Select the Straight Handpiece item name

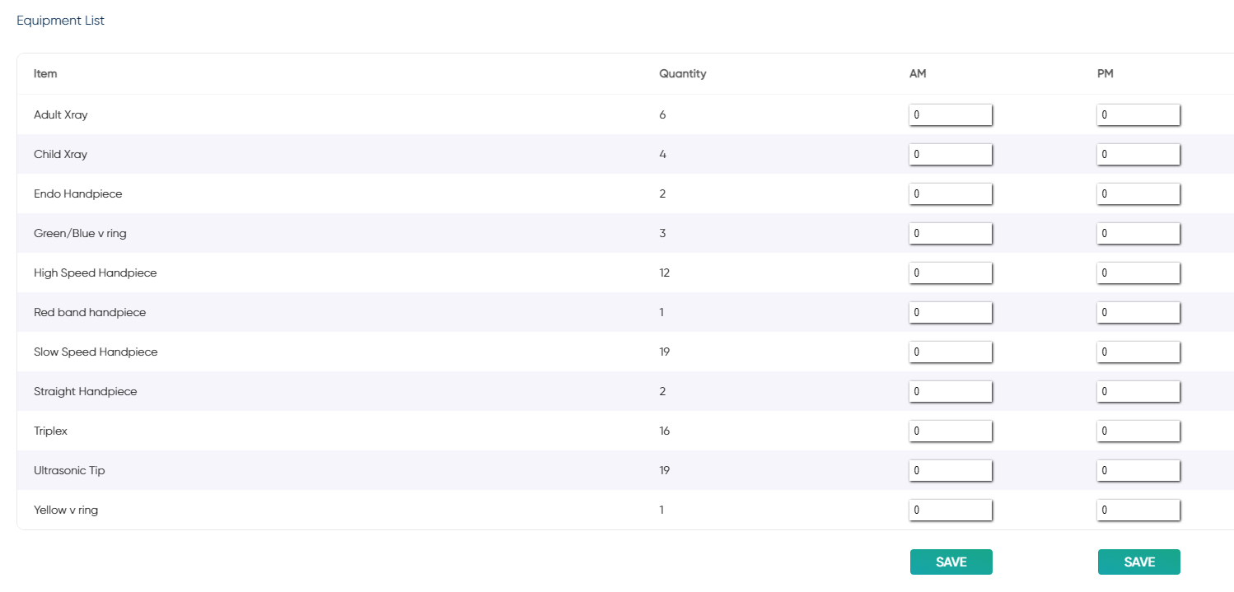(86, 392)
